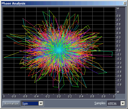This screenshot has height=109, width=128.
Task: Click the 0.0 label on horizontal axis
Action: 59,97
